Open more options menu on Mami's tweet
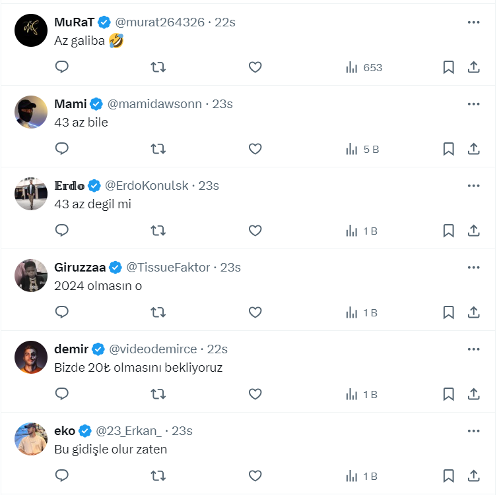Screen dimensions: 501x495 point(473,104)
